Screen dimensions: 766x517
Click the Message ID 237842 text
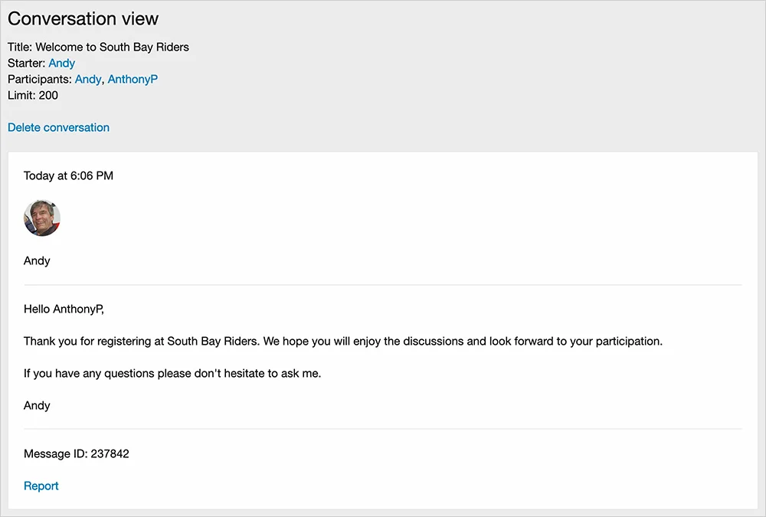pos(77,454)
